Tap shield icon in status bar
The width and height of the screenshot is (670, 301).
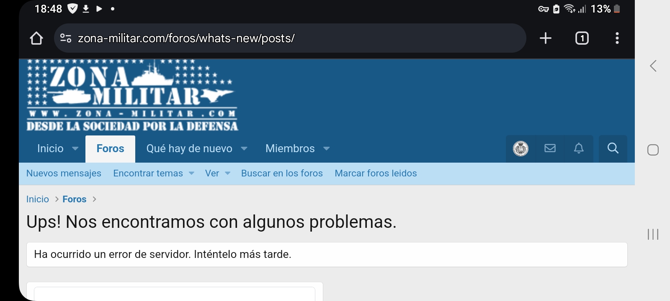pos(72,9)
